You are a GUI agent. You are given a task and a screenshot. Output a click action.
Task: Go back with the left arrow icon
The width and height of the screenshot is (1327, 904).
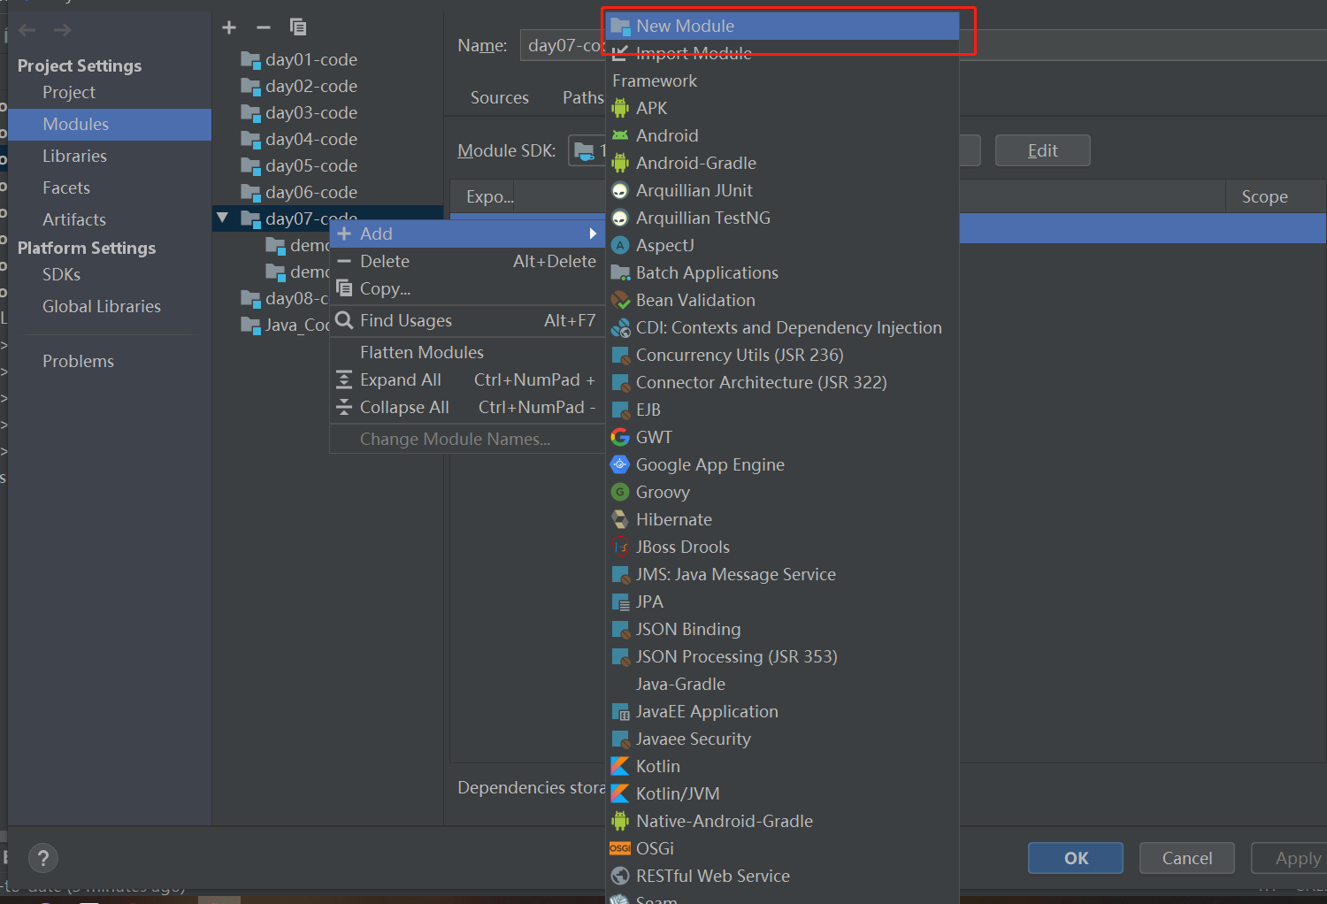(27, 30)
